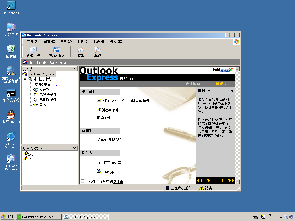Click the 查找消息 link
295x221 pixels.
point(196,84)
